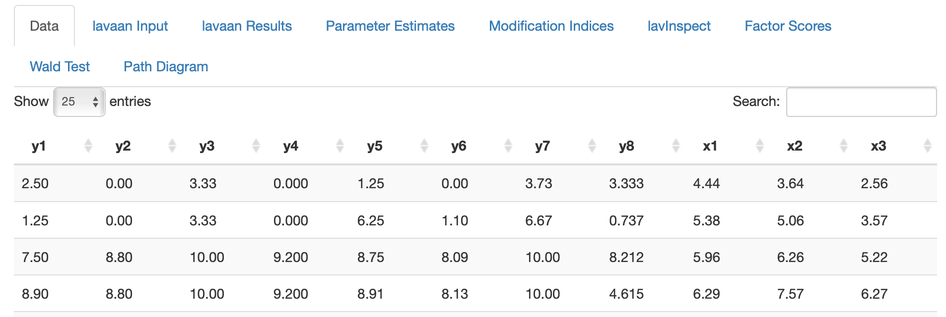Sort by y5 column sort icon
Viewport: 946px width, 317px height.
tap(424, 146)
